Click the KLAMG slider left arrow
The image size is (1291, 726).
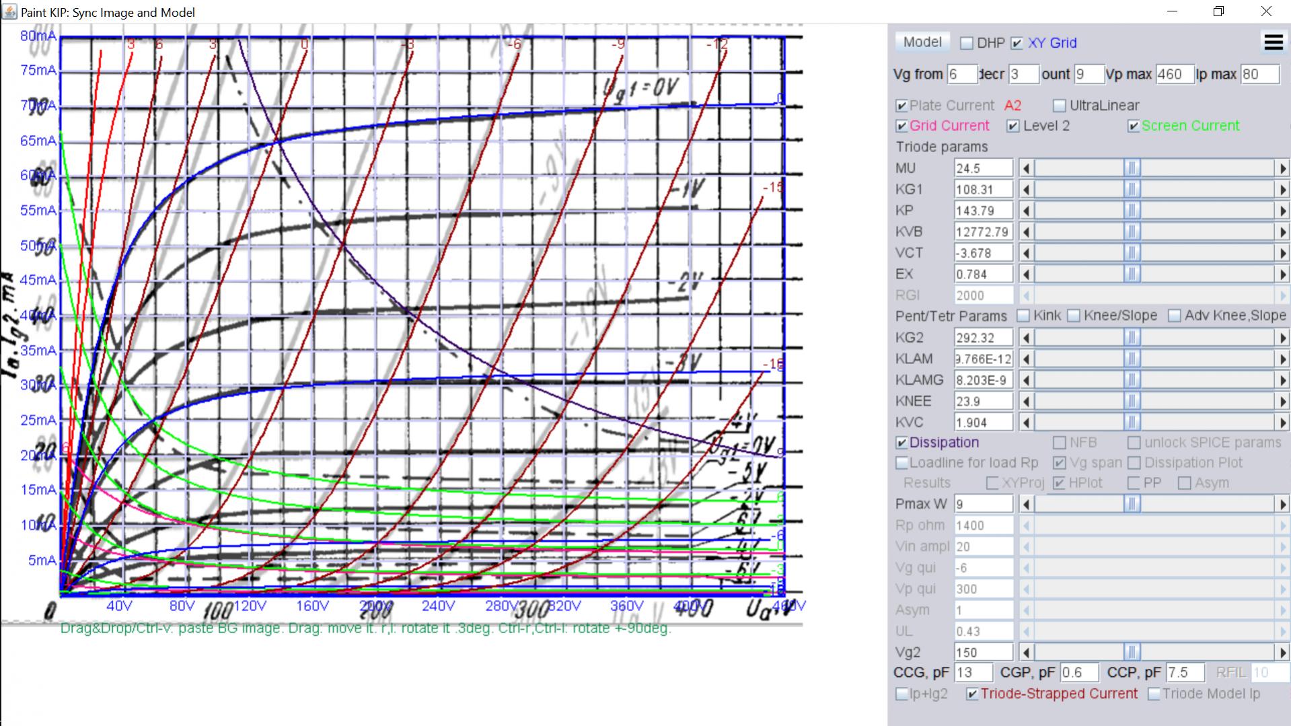tap(1026, 380)
